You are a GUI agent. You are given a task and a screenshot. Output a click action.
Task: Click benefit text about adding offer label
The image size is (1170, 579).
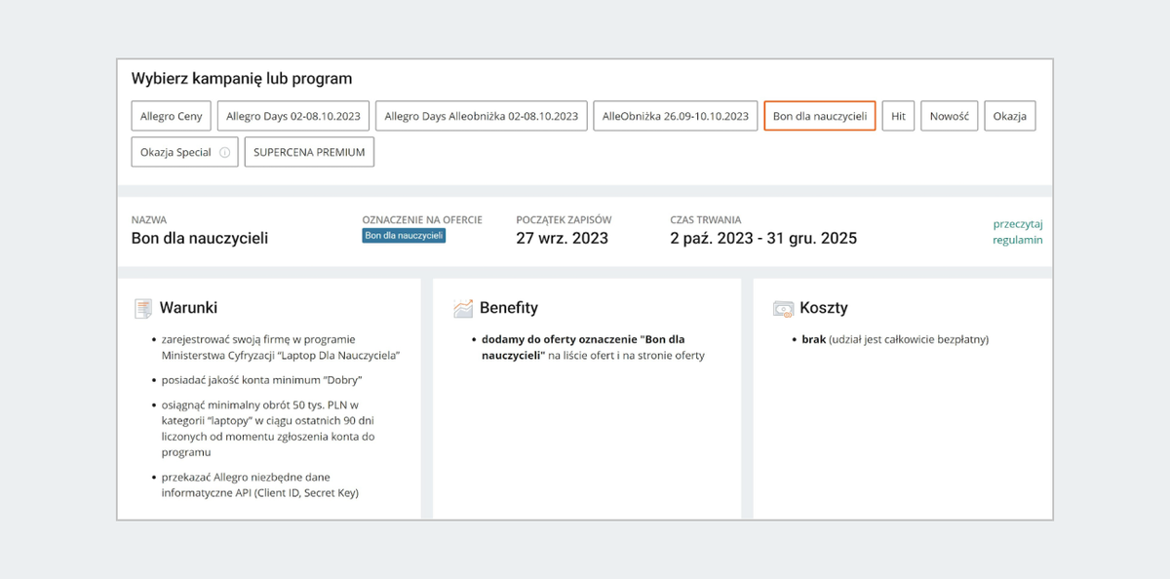click(593, 347)
